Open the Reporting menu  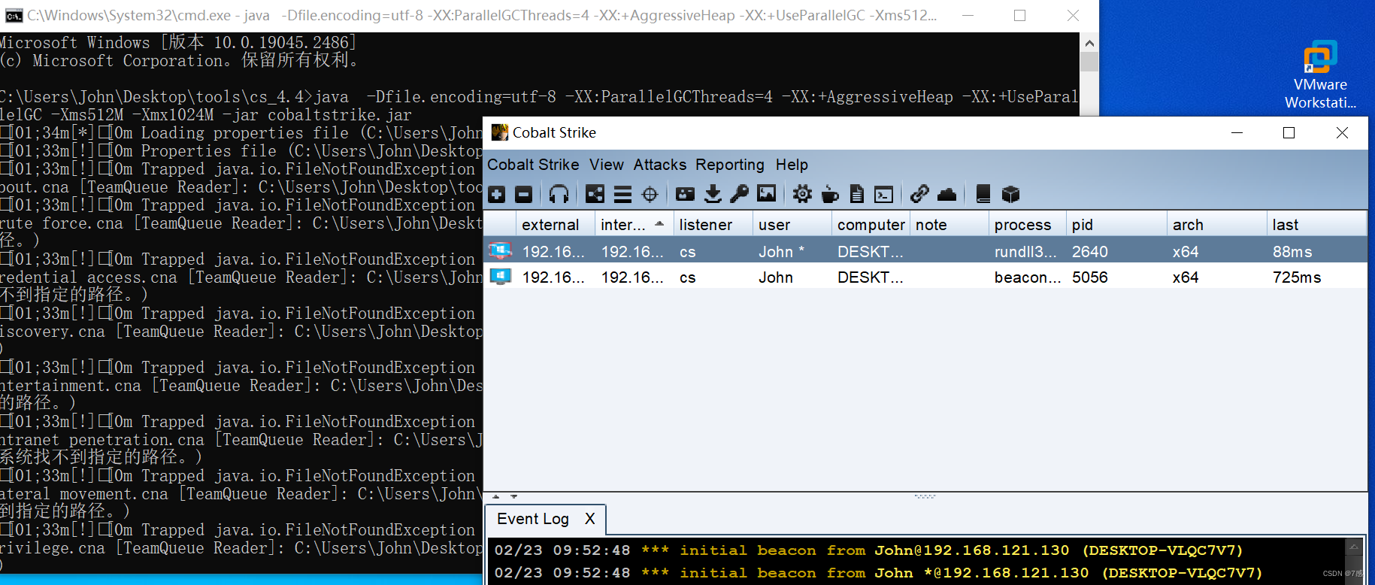pyautogui.click(x=730, y=165)
